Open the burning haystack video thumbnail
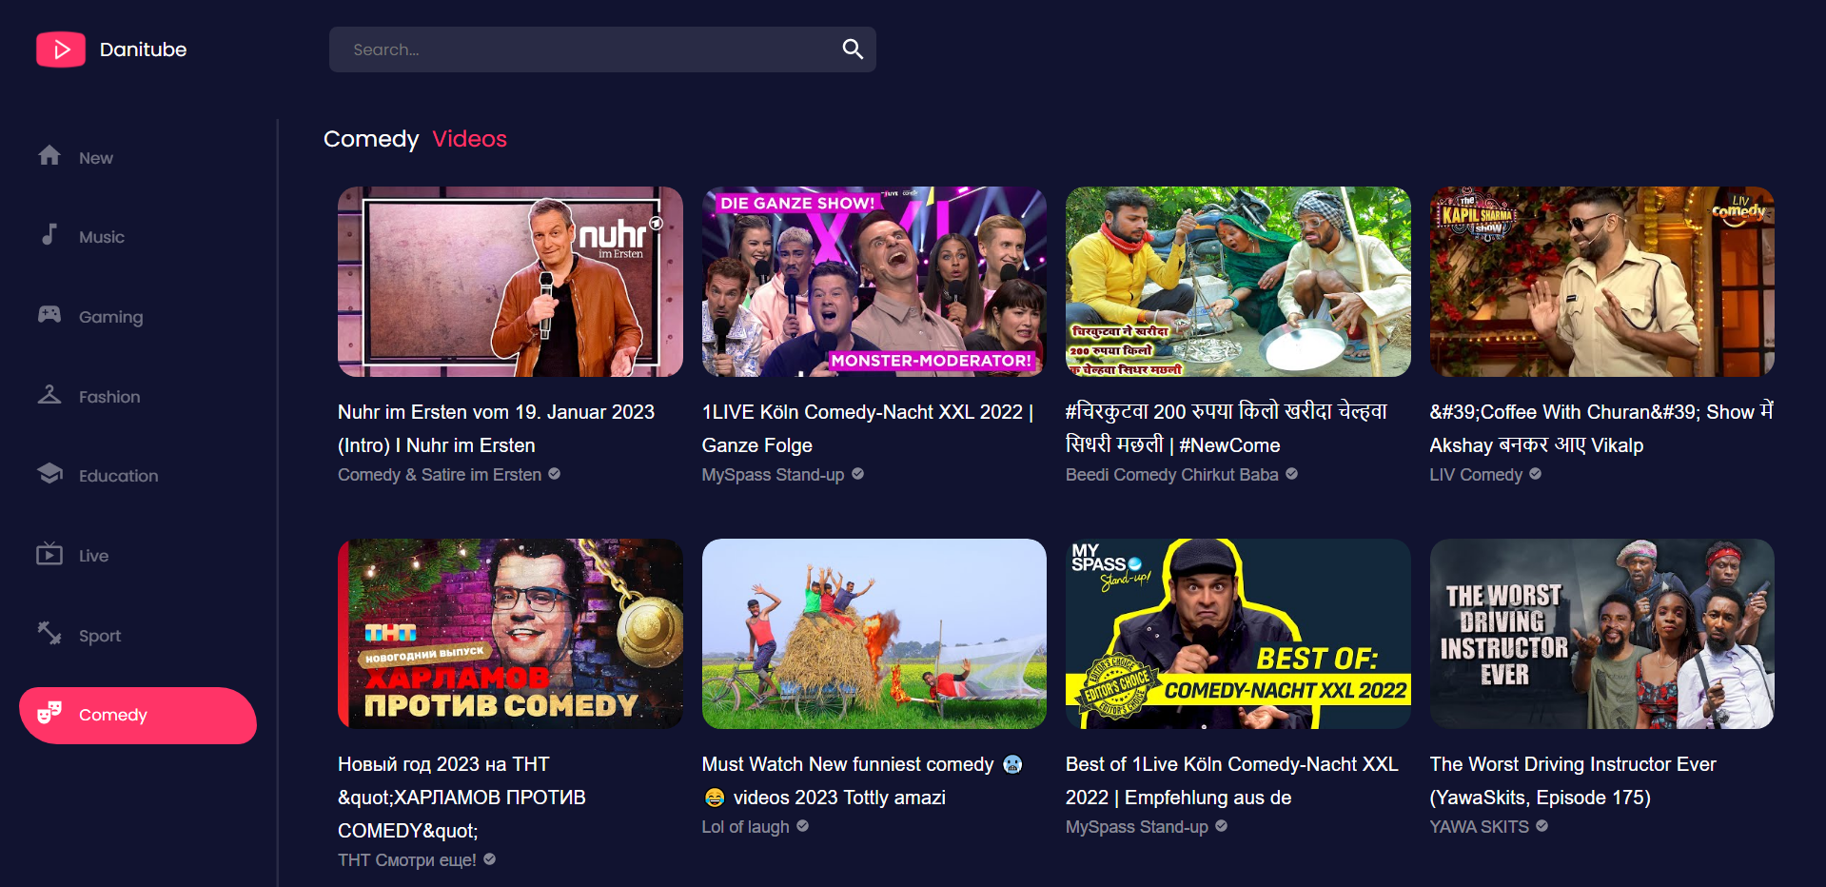Viewport: 1826px width, 887px height. 874,634
